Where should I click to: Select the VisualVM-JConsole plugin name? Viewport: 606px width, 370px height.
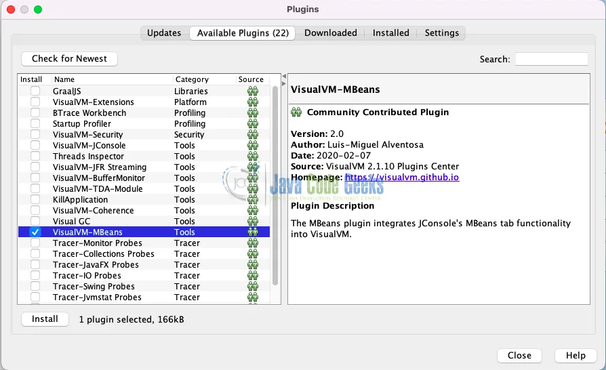click(x=89, y=145)
